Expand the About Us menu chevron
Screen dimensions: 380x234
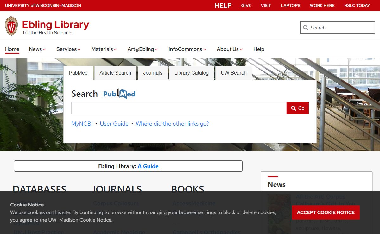click(x=241, y=50)
